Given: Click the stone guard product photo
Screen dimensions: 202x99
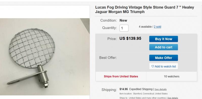Looking at the screenshot, I should coord(45,57).
